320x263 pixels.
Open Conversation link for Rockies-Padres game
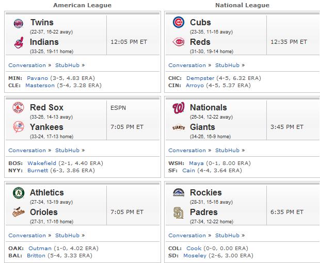(x=187, y=236)
